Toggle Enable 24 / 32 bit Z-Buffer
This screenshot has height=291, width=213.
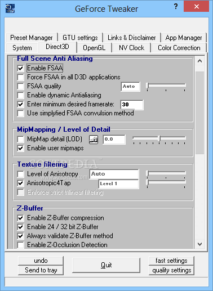(20, 227)
